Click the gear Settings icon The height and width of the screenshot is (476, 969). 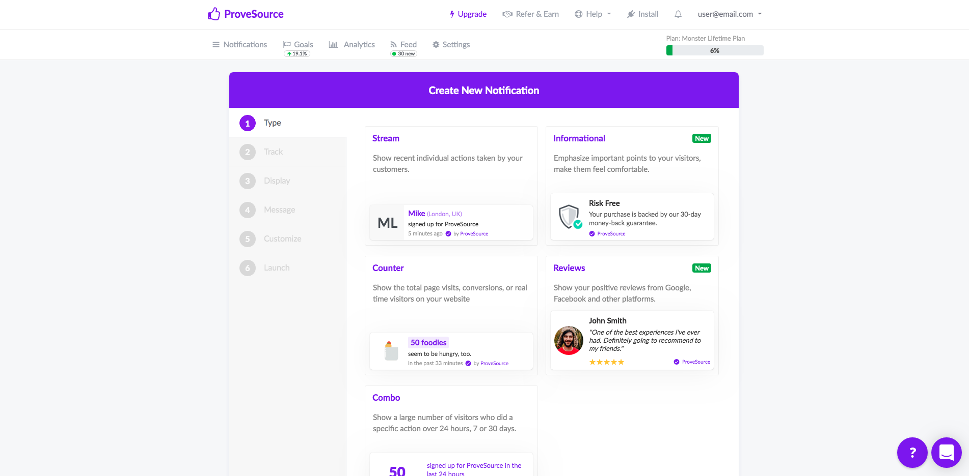click(x=436, y=45)
